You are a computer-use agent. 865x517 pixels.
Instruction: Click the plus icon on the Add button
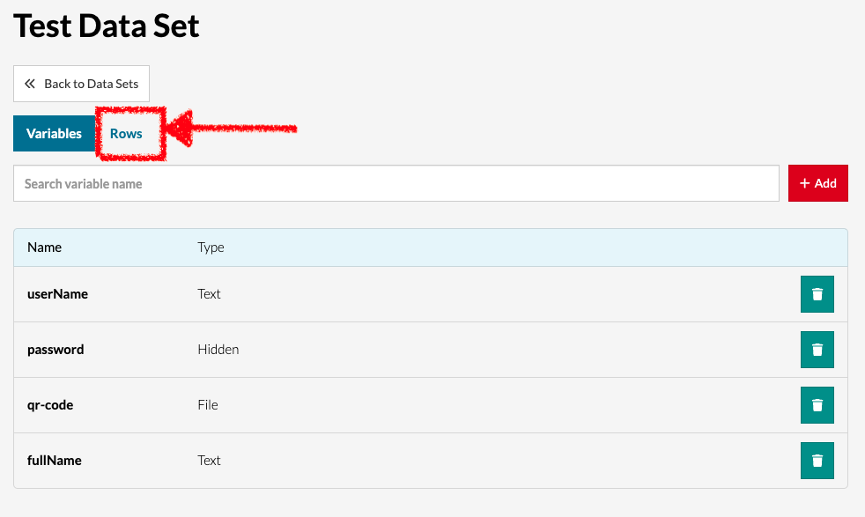(x=804, y=183)
